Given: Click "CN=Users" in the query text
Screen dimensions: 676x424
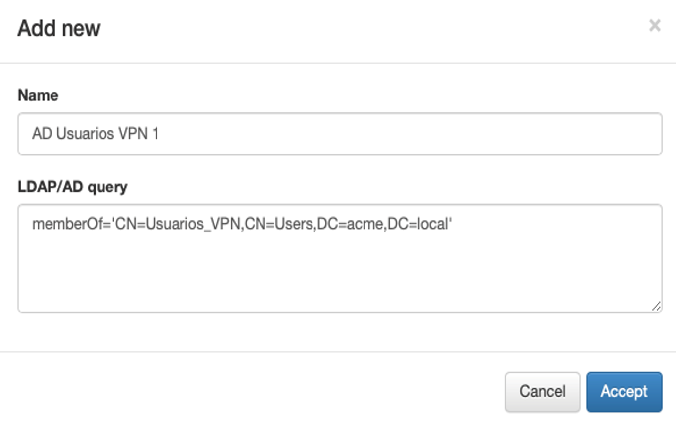Looking at the screenshot, I should [x=279, y=224].
